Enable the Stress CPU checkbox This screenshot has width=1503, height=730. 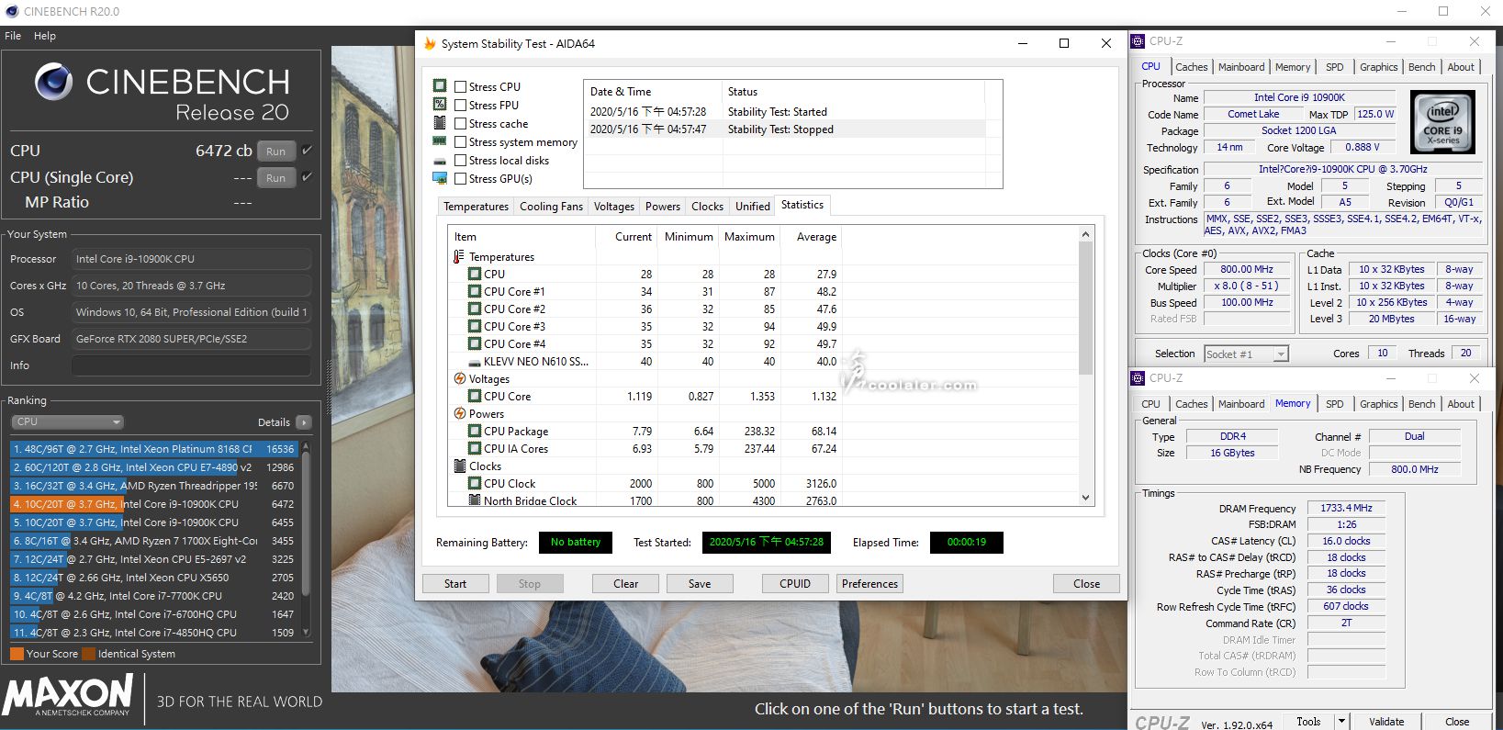461,86
